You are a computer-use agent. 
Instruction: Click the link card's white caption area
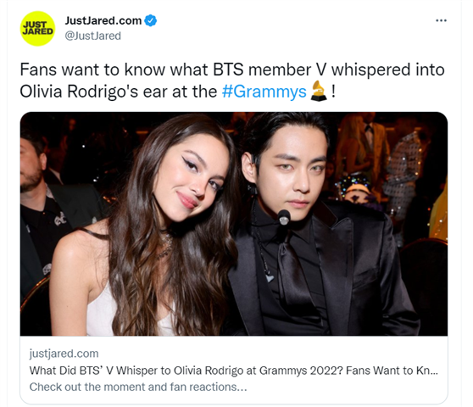click(x=234, y=370)
